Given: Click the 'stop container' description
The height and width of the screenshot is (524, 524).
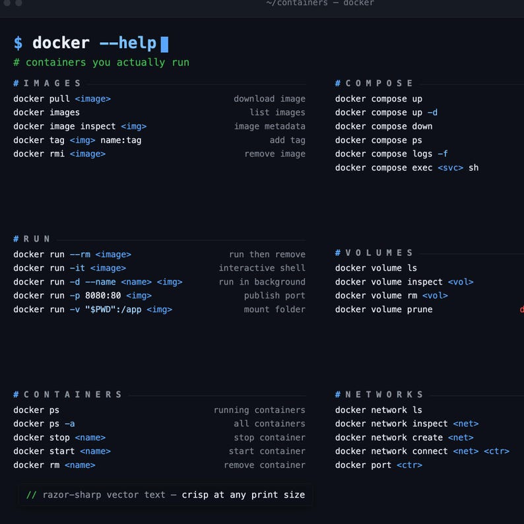Looking at the screenshot, I should click(x=269, y=438).
